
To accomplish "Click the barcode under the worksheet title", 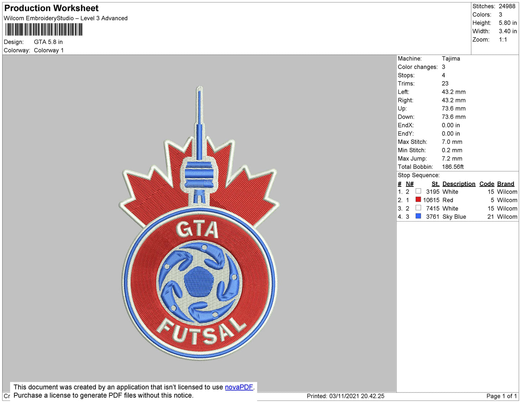I will pyautogui.click(x=44, y=30).
